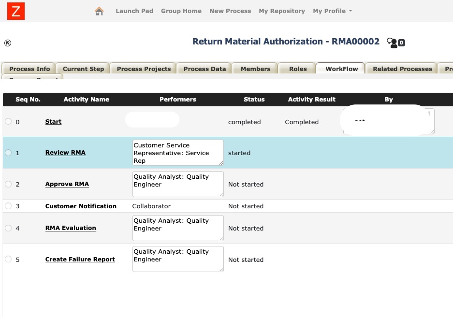The image size is (453, 317).
Task: Click the home icon in the top bar
Action: point(100,10)
